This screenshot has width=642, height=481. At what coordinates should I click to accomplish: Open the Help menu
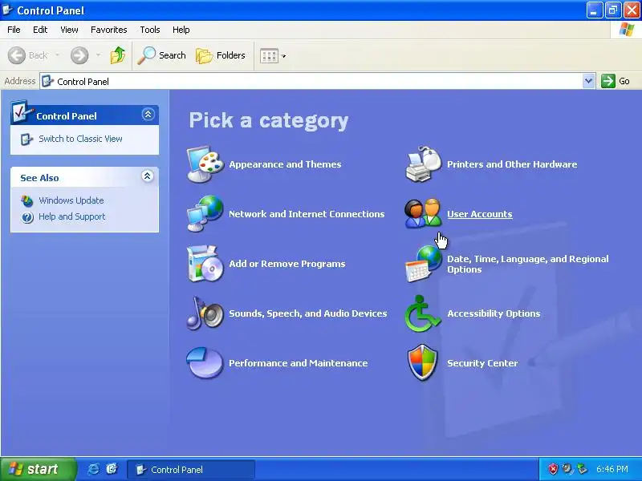coord(181,30)
